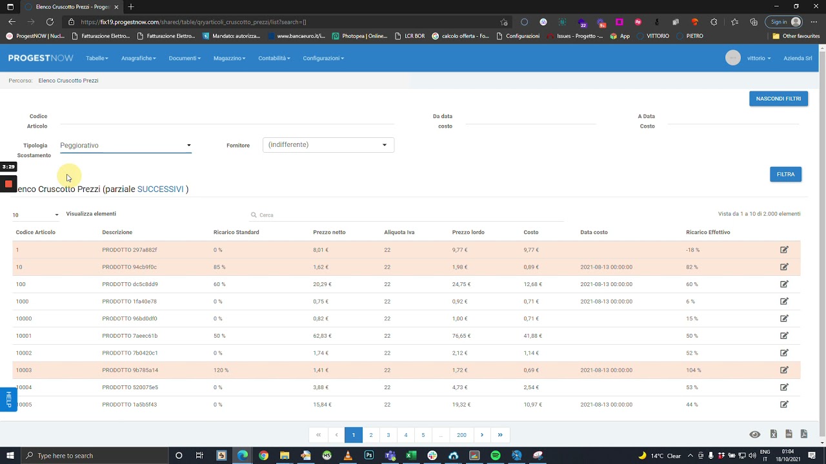Click the PROGESTNOW logo
The image size is (826, 464).
pos(41,58)
